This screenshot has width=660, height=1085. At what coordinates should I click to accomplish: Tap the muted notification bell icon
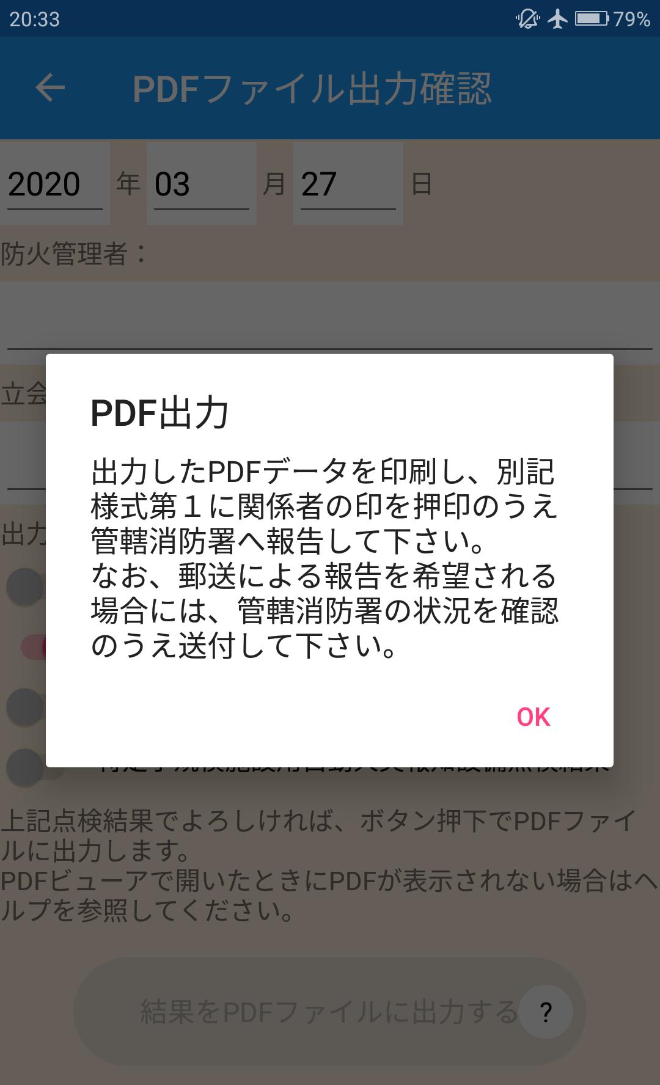point(527,19)
